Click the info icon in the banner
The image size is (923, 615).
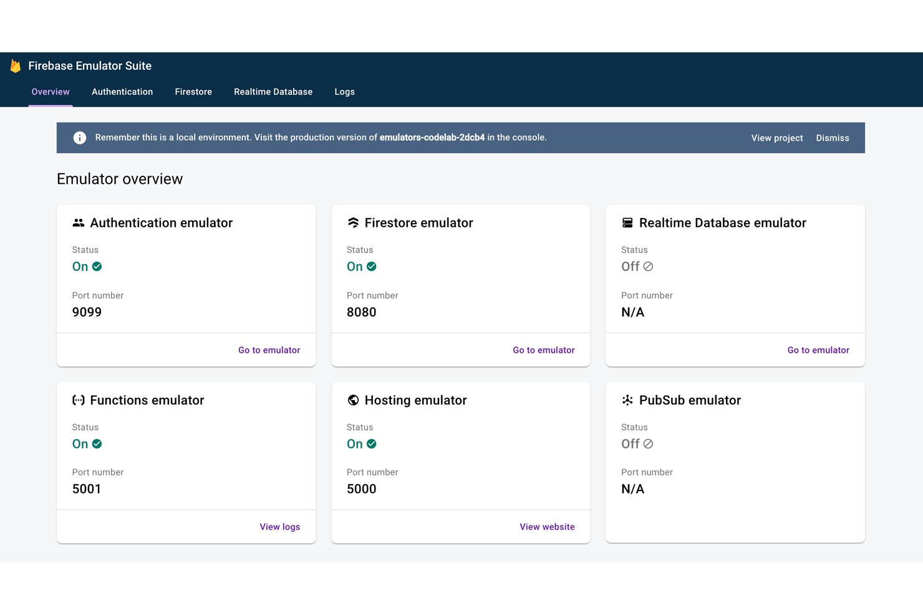coord(80,138)
